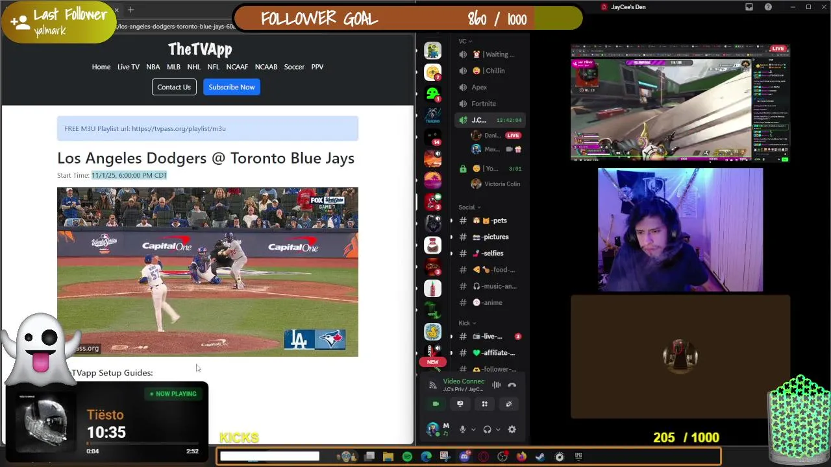Open Discord from the taskbar

tap(464, 457)
